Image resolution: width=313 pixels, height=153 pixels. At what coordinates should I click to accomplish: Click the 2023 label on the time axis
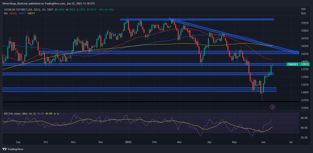pyautogui.click(x=128, y=142)
